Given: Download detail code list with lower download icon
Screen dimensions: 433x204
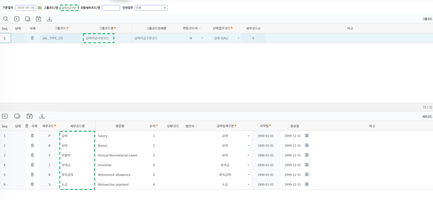Looking at the screenshot, I should pyautogui.click(x=42, y=116).
